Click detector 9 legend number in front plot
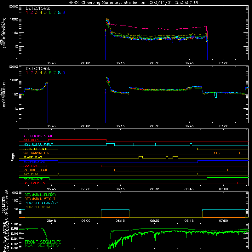The width and height of the screenshot is (252, 252). coord(64,13)
